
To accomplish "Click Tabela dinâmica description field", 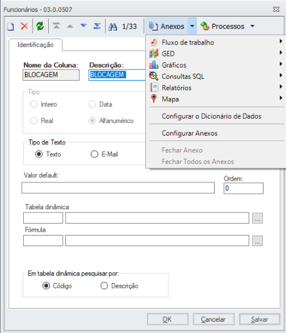I will (x=157, y=218).
